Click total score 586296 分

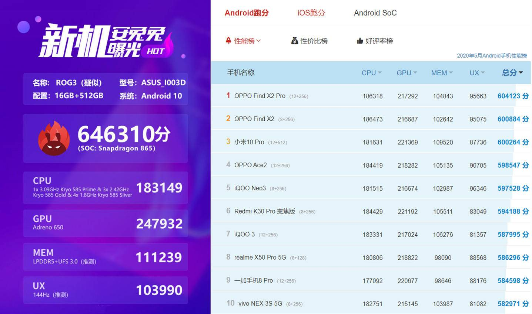(x=513, y=257)
